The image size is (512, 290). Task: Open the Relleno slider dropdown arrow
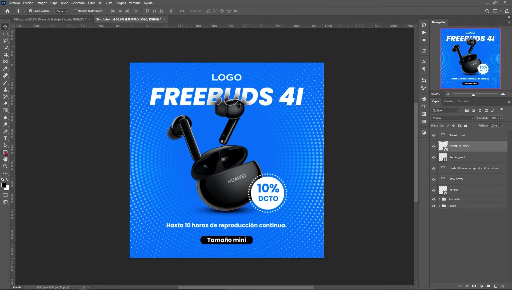(501, 126)
